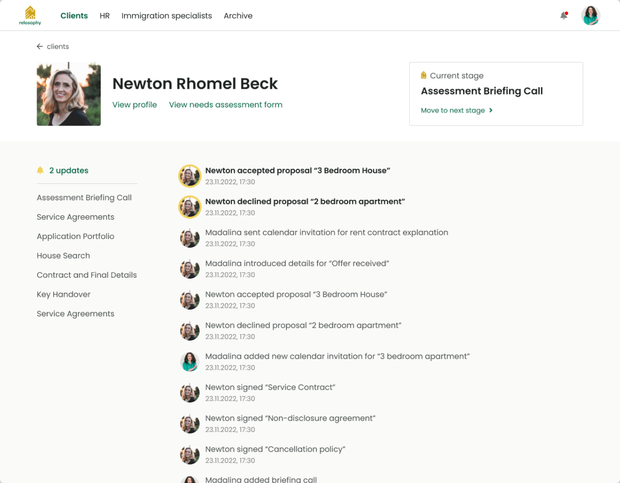Click the chevron after Move to next stage

pyautogui.click(x=491, y=110)
